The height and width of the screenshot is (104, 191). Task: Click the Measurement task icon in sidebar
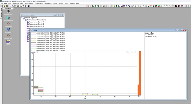[8, 30]
